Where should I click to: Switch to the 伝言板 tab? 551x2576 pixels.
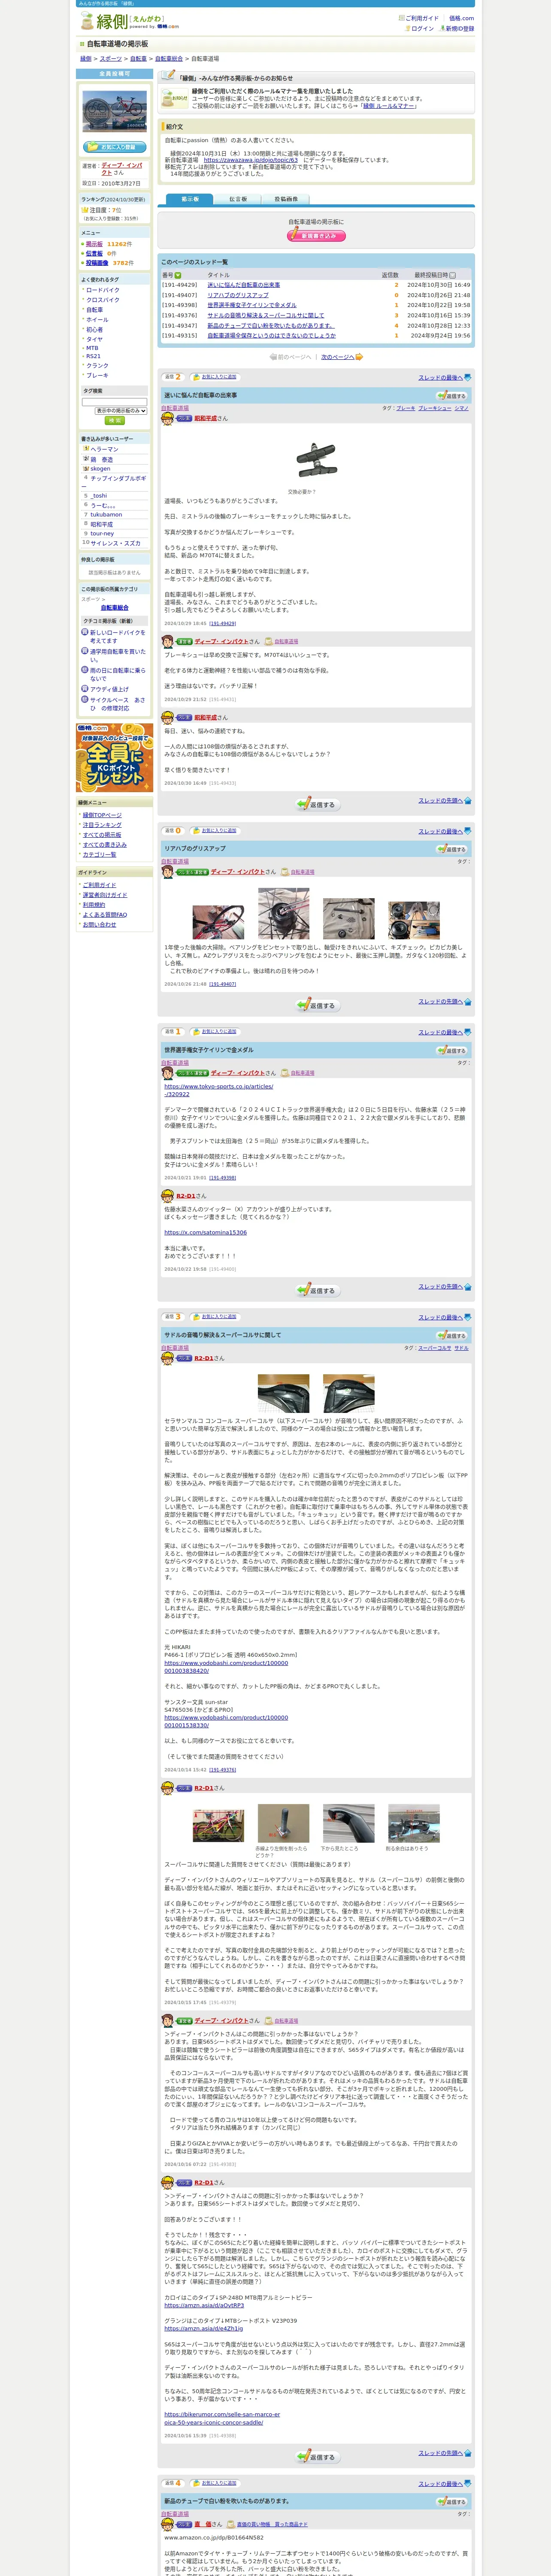[x=238, y=199]
